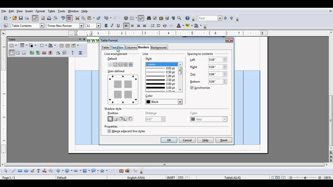Choose the Box and All Inner Lines preset
Image resolution: width=333 pixels, height=187 pixels.
pos(131,64)
